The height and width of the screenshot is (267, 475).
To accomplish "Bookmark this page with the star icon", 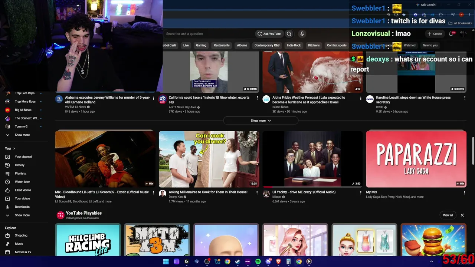I will click(404, 15).
